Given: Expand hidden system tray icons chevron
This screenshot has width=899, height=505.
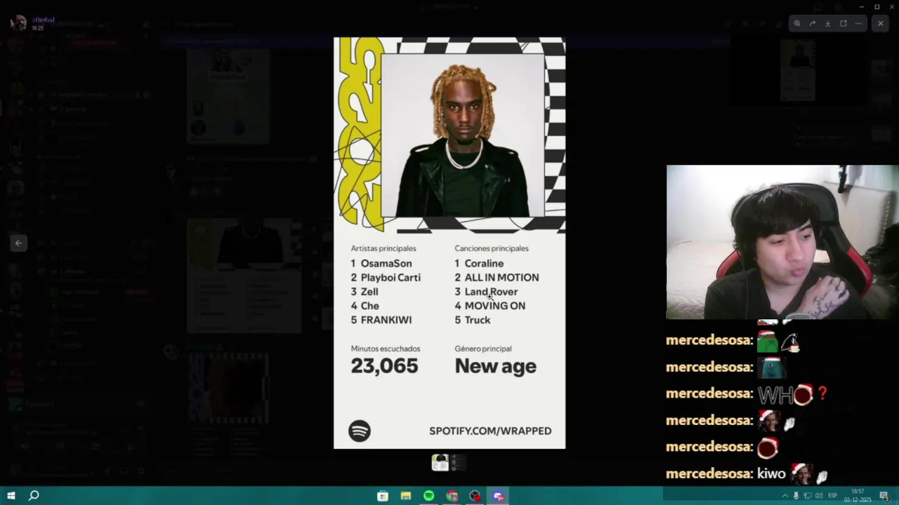Looking at the screenshot, I should point(785,496).
